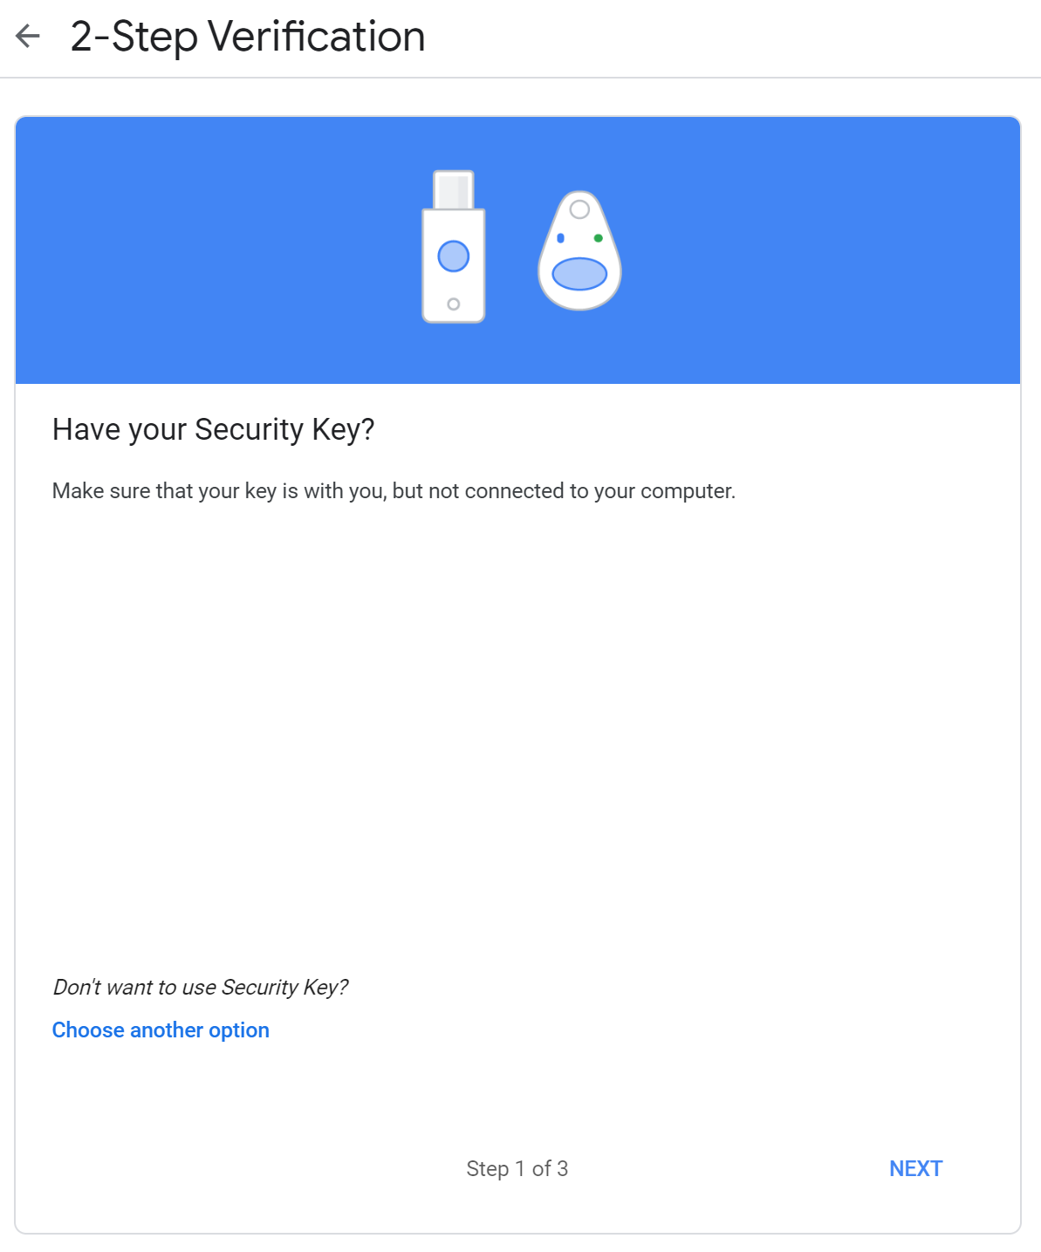Click the words 'Security Key?' in the heading
The image size is (1041, 1252).
[x=284, y=429]
